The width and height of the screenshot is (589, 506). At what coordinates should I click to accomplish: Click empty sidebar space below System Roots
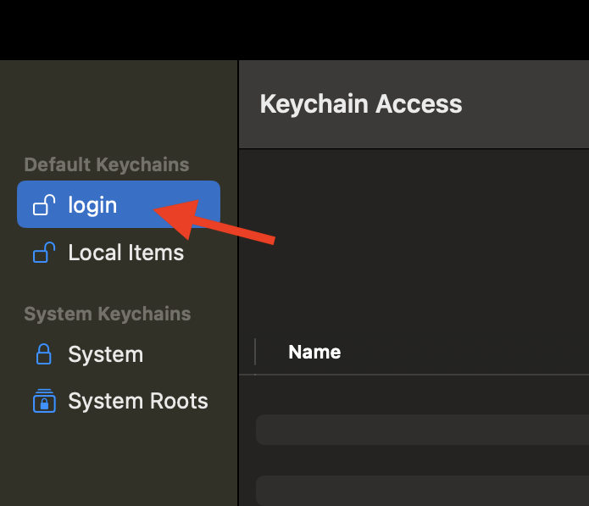pyautogui.click(x=119, y=462)
